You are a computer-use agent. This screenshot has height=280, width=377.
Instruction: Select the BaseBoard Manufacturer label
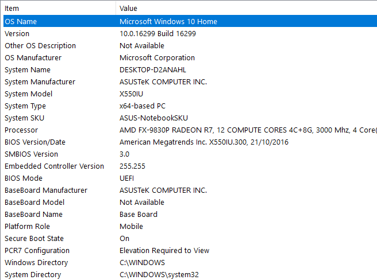[46, 190]
